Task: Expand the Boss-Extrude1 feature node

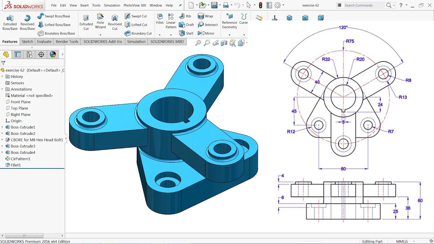Action: pos(2,127)
